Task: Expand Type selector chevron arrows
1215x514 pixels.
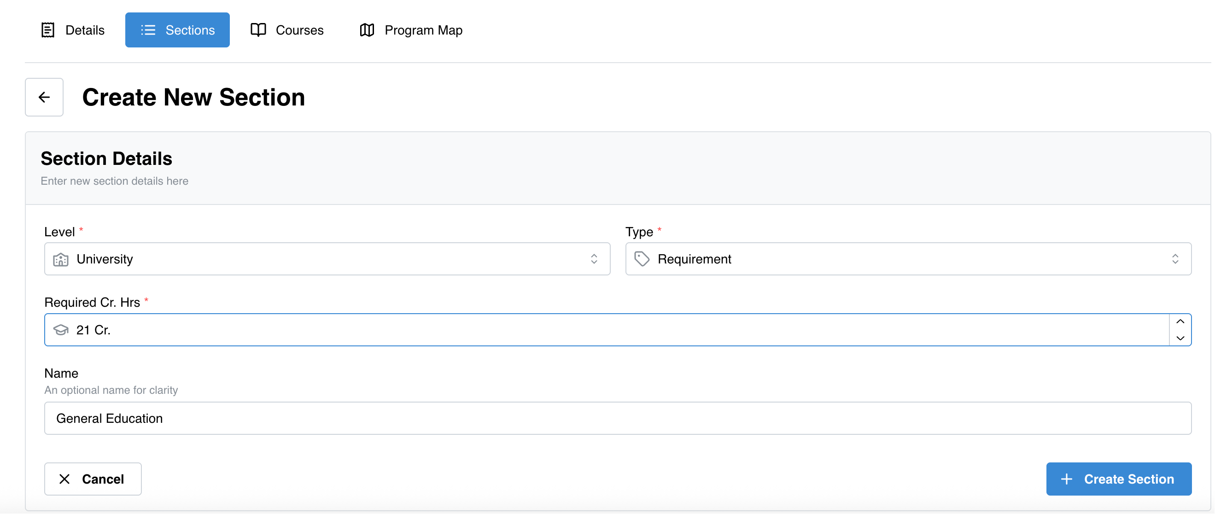Action: [1175, 259]
